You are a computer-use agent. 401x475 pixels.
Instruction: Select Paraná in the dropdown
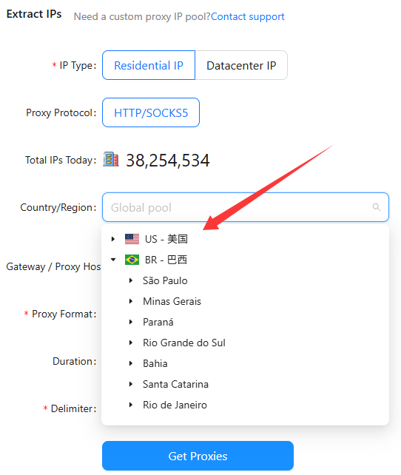(158, 322)
